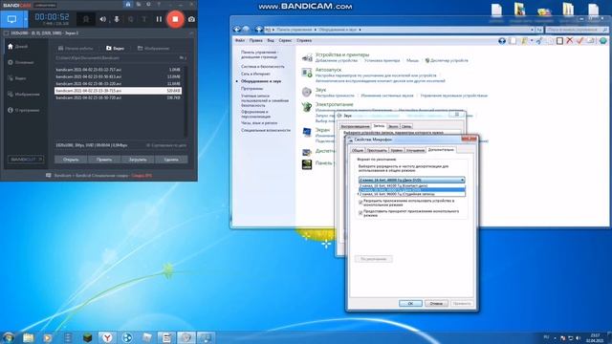This screenshot has height=344, width=612.
Task: Pause the Bandicam recording
Action: pyautogui.click(x=159, y=19)
